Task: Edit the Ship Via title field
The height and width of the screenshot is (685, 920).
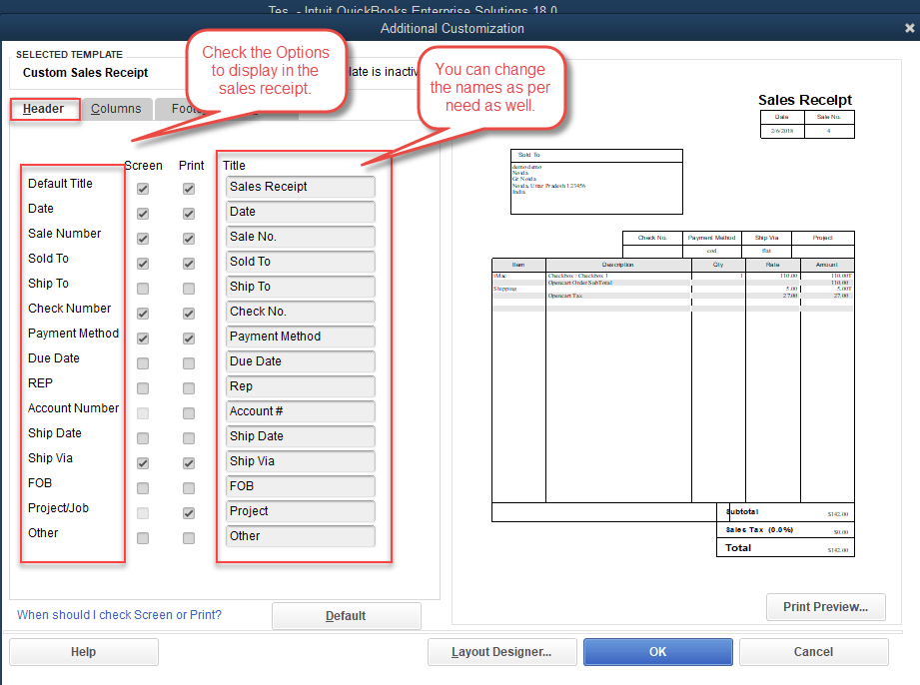Action: (300, 461)
